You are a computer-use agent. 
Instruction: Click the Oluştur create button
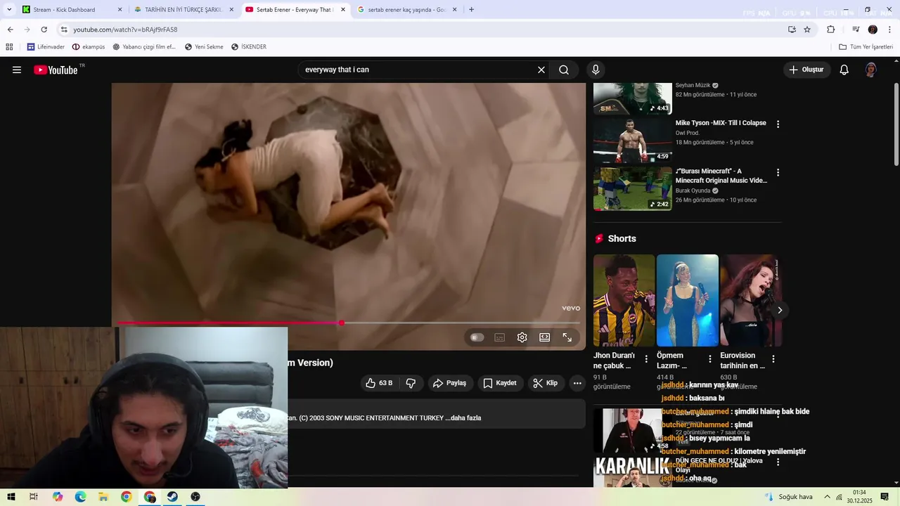point(806,70)
